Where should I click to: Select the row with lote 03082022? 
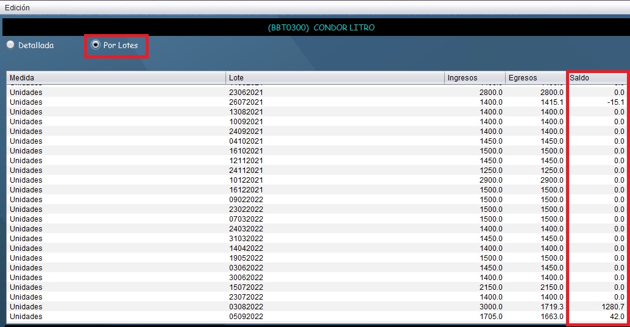coord(246,307)
